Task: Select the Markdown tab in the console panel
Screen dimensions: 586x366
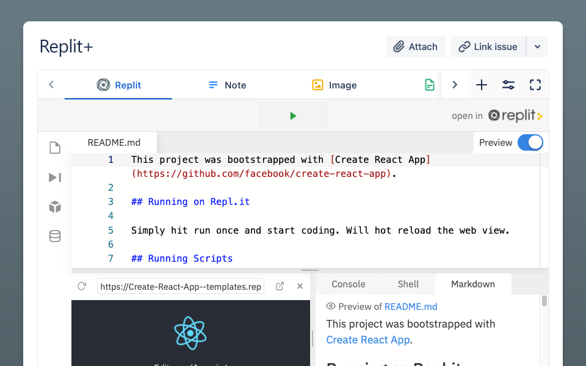Action: coord(473,284)
